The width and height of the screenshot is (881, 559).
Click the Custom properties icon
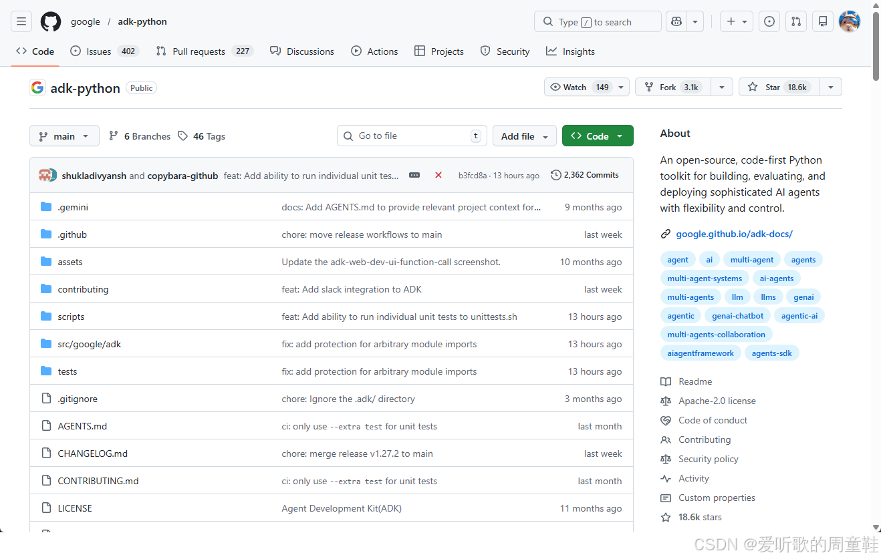click(x=665, y=498)
